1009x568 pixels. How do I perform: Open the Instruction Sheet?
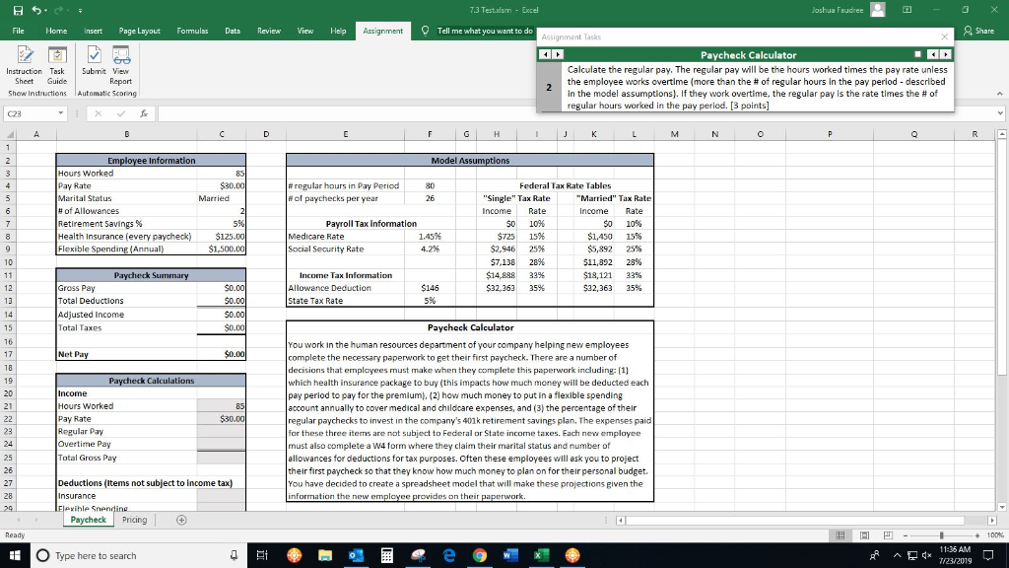point(25,66)
